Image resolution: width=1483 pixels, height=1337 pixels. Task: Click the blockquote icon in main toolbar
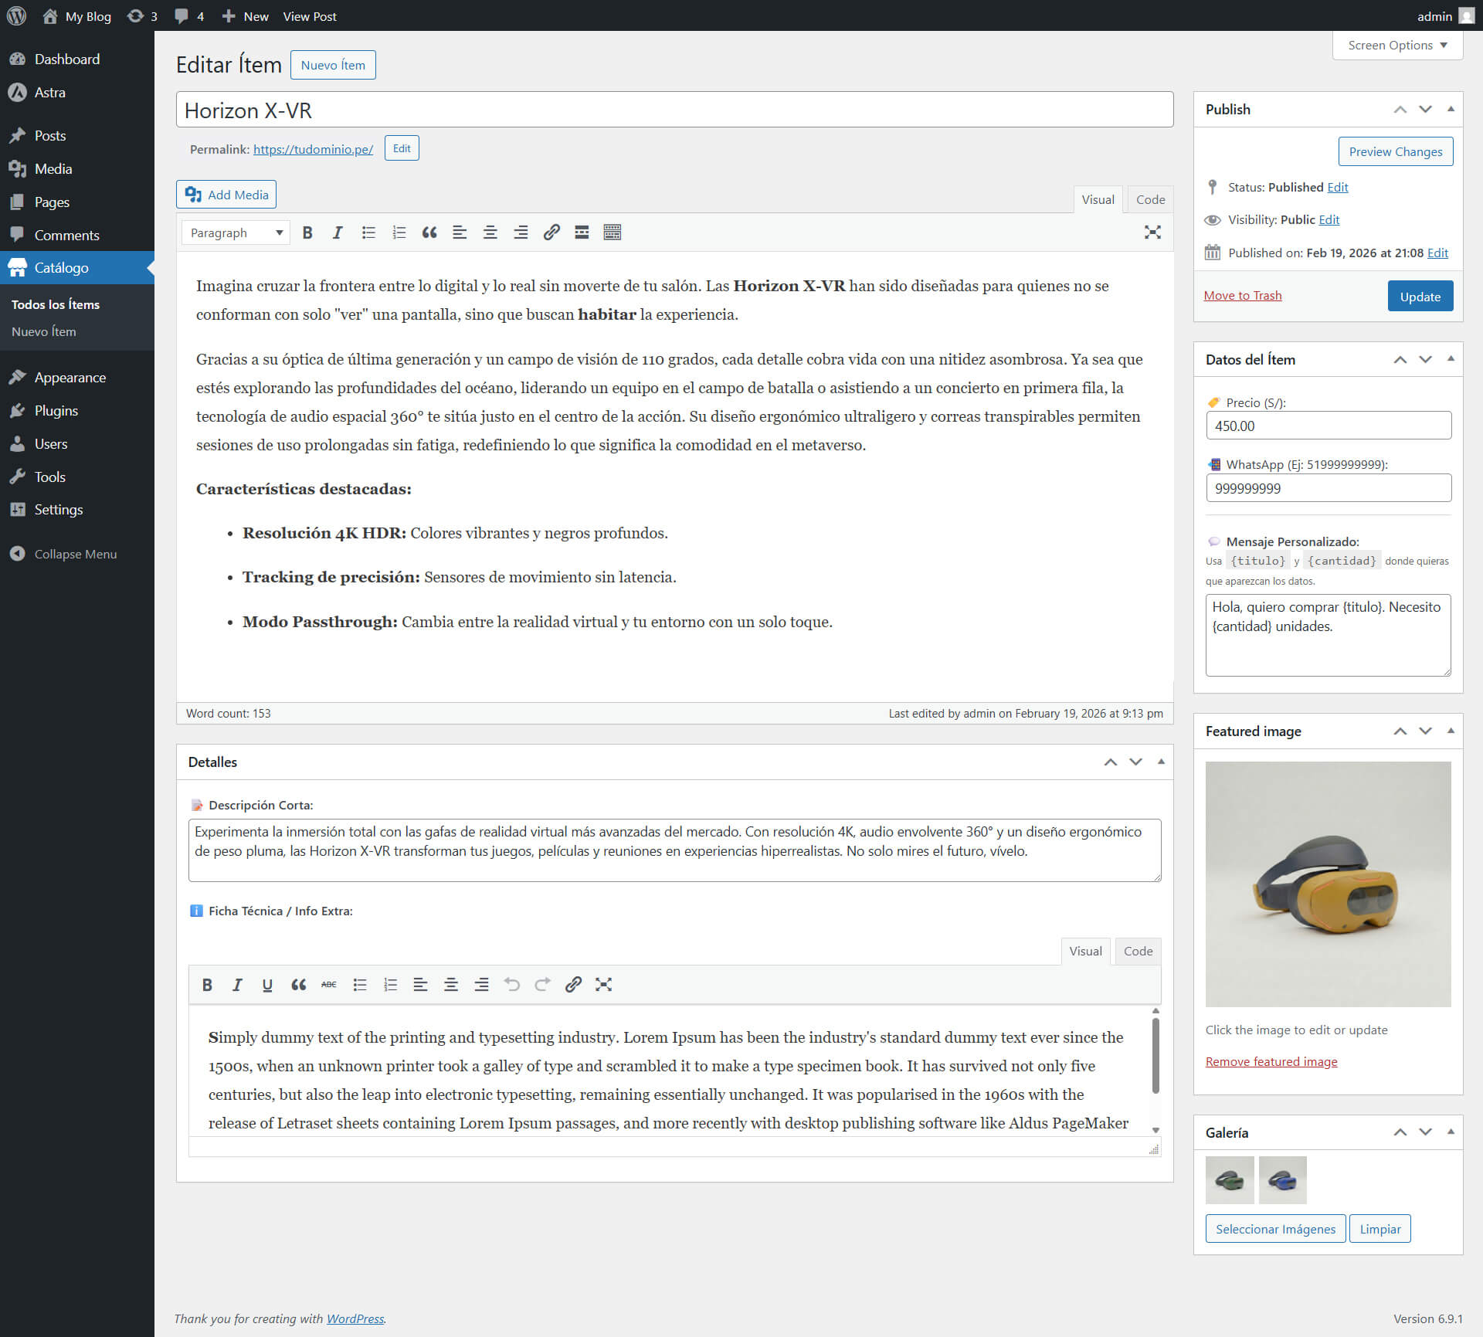coord(429,232)
